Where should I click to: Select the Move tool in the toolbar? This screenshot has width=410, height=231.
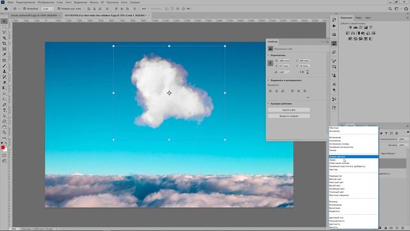pos(4,21)
